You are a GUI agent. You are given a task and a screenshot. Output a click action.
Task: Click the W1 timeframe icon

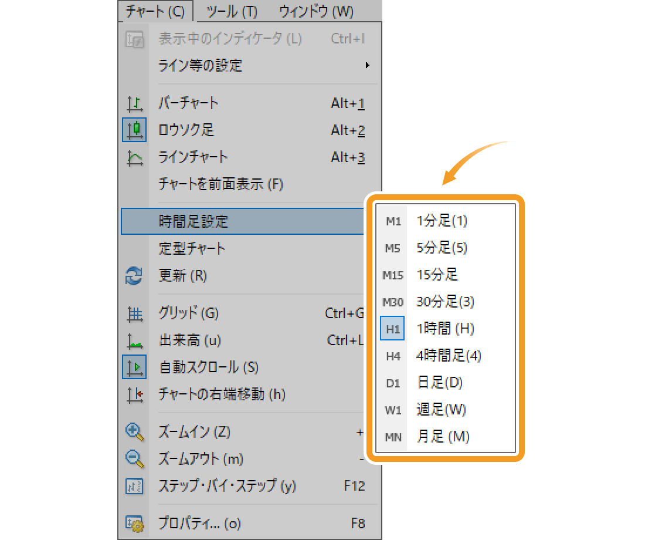[393, 410]
